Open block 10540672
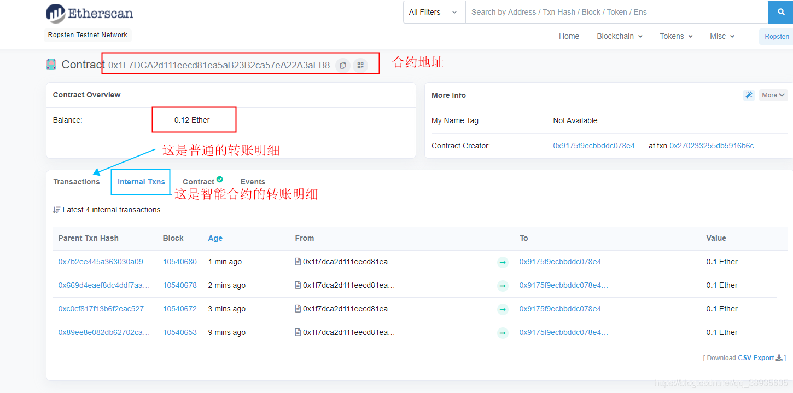This screenshot has height=393, width=793. (180, 309)
